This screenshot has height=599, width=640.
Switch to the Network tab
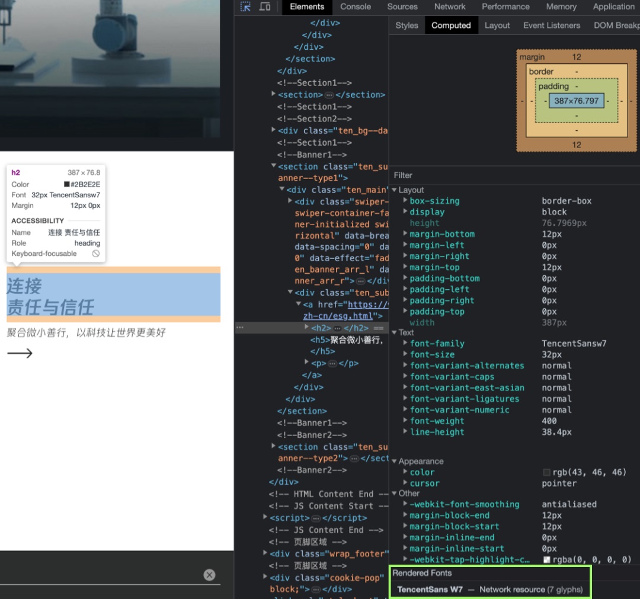(x=450, y=7)
